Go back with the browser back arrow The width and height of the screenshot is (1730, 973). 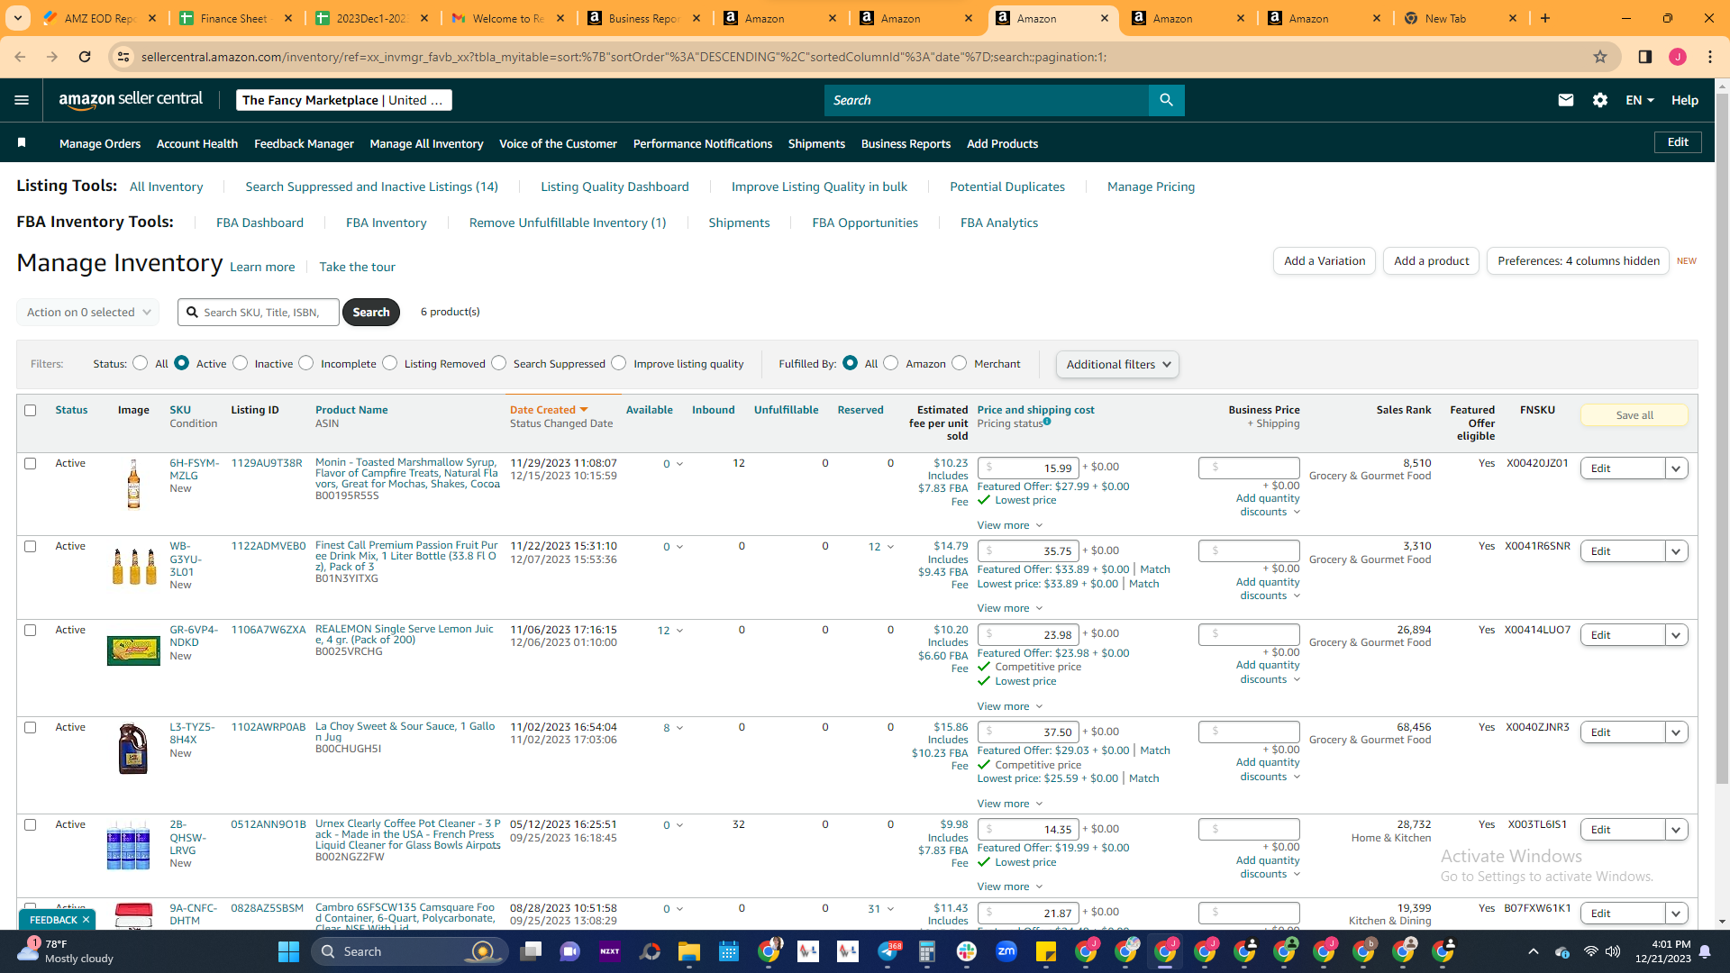[20, 57]
